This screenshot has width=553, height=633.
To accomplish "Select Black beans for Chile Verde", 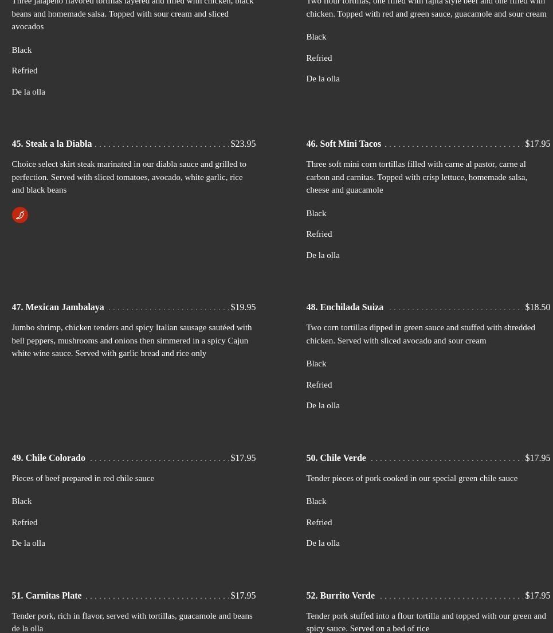I will [x=316, y=501].
